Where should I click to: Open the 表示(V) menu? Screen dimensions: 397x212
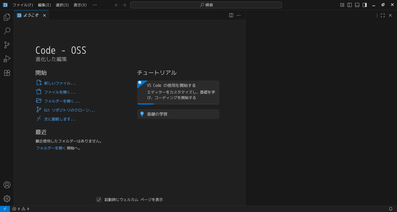tap(80, 5)
